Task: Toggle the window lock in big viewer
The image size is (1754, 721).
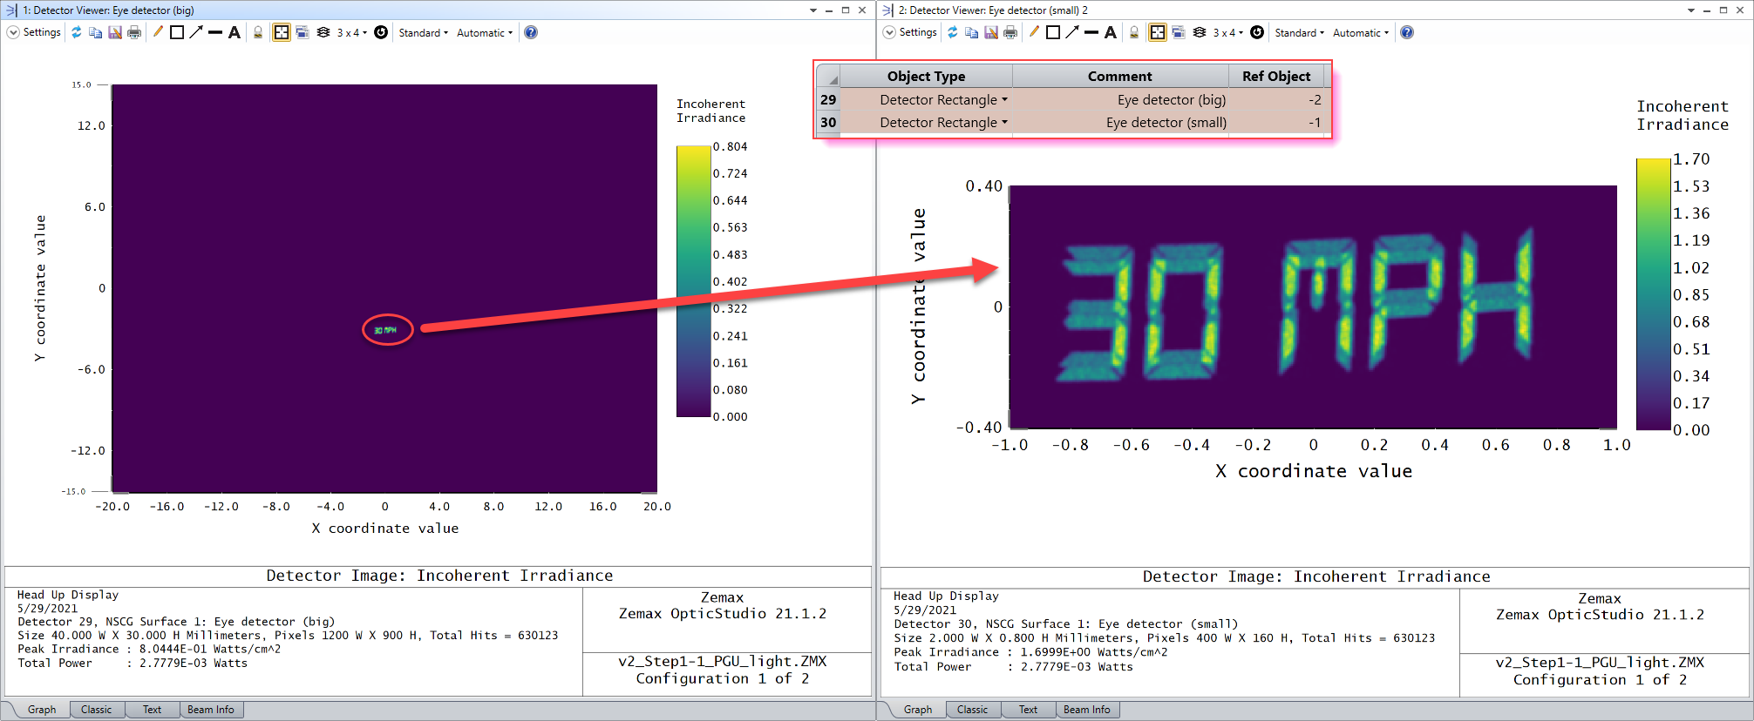Action: coord(258,32)
